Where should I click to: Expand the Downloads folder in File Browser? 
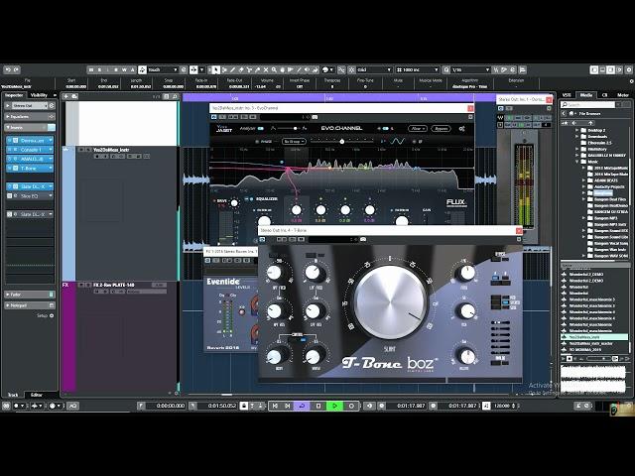577,137
